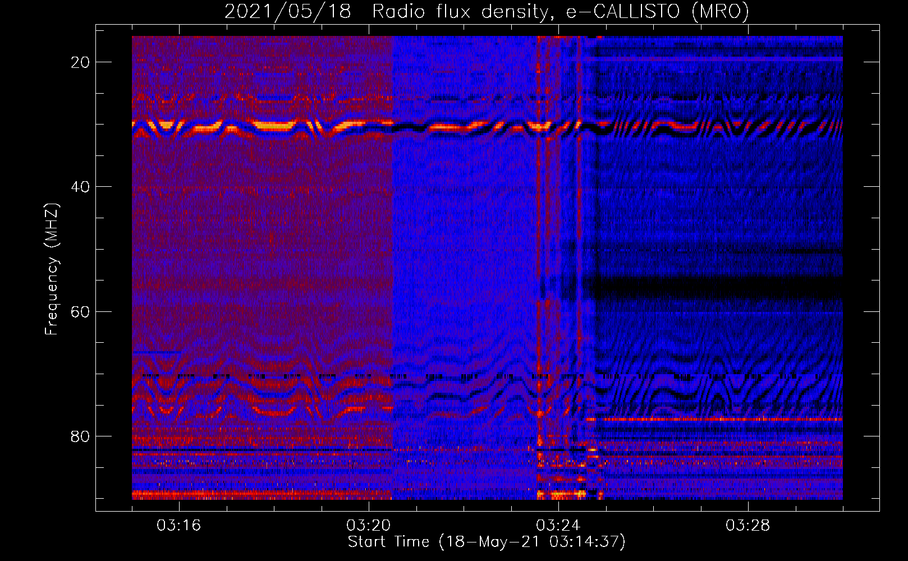Click the 03:28 time tick label
The height and width of the screenshot is (561, 908).
point(748,526)
